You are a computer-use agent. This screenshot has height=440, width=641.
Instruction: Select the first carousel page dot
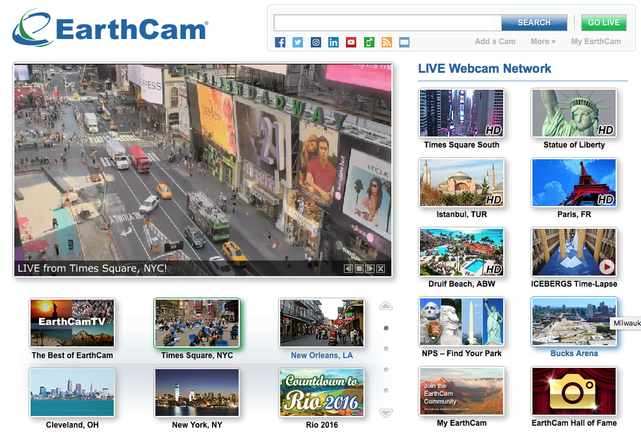click(x=386, y=328)
